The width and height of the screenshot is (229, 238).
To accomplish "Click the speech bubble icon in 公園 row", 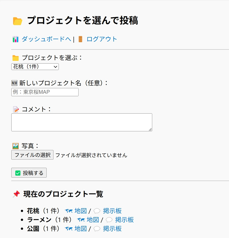I will (97, 229).
